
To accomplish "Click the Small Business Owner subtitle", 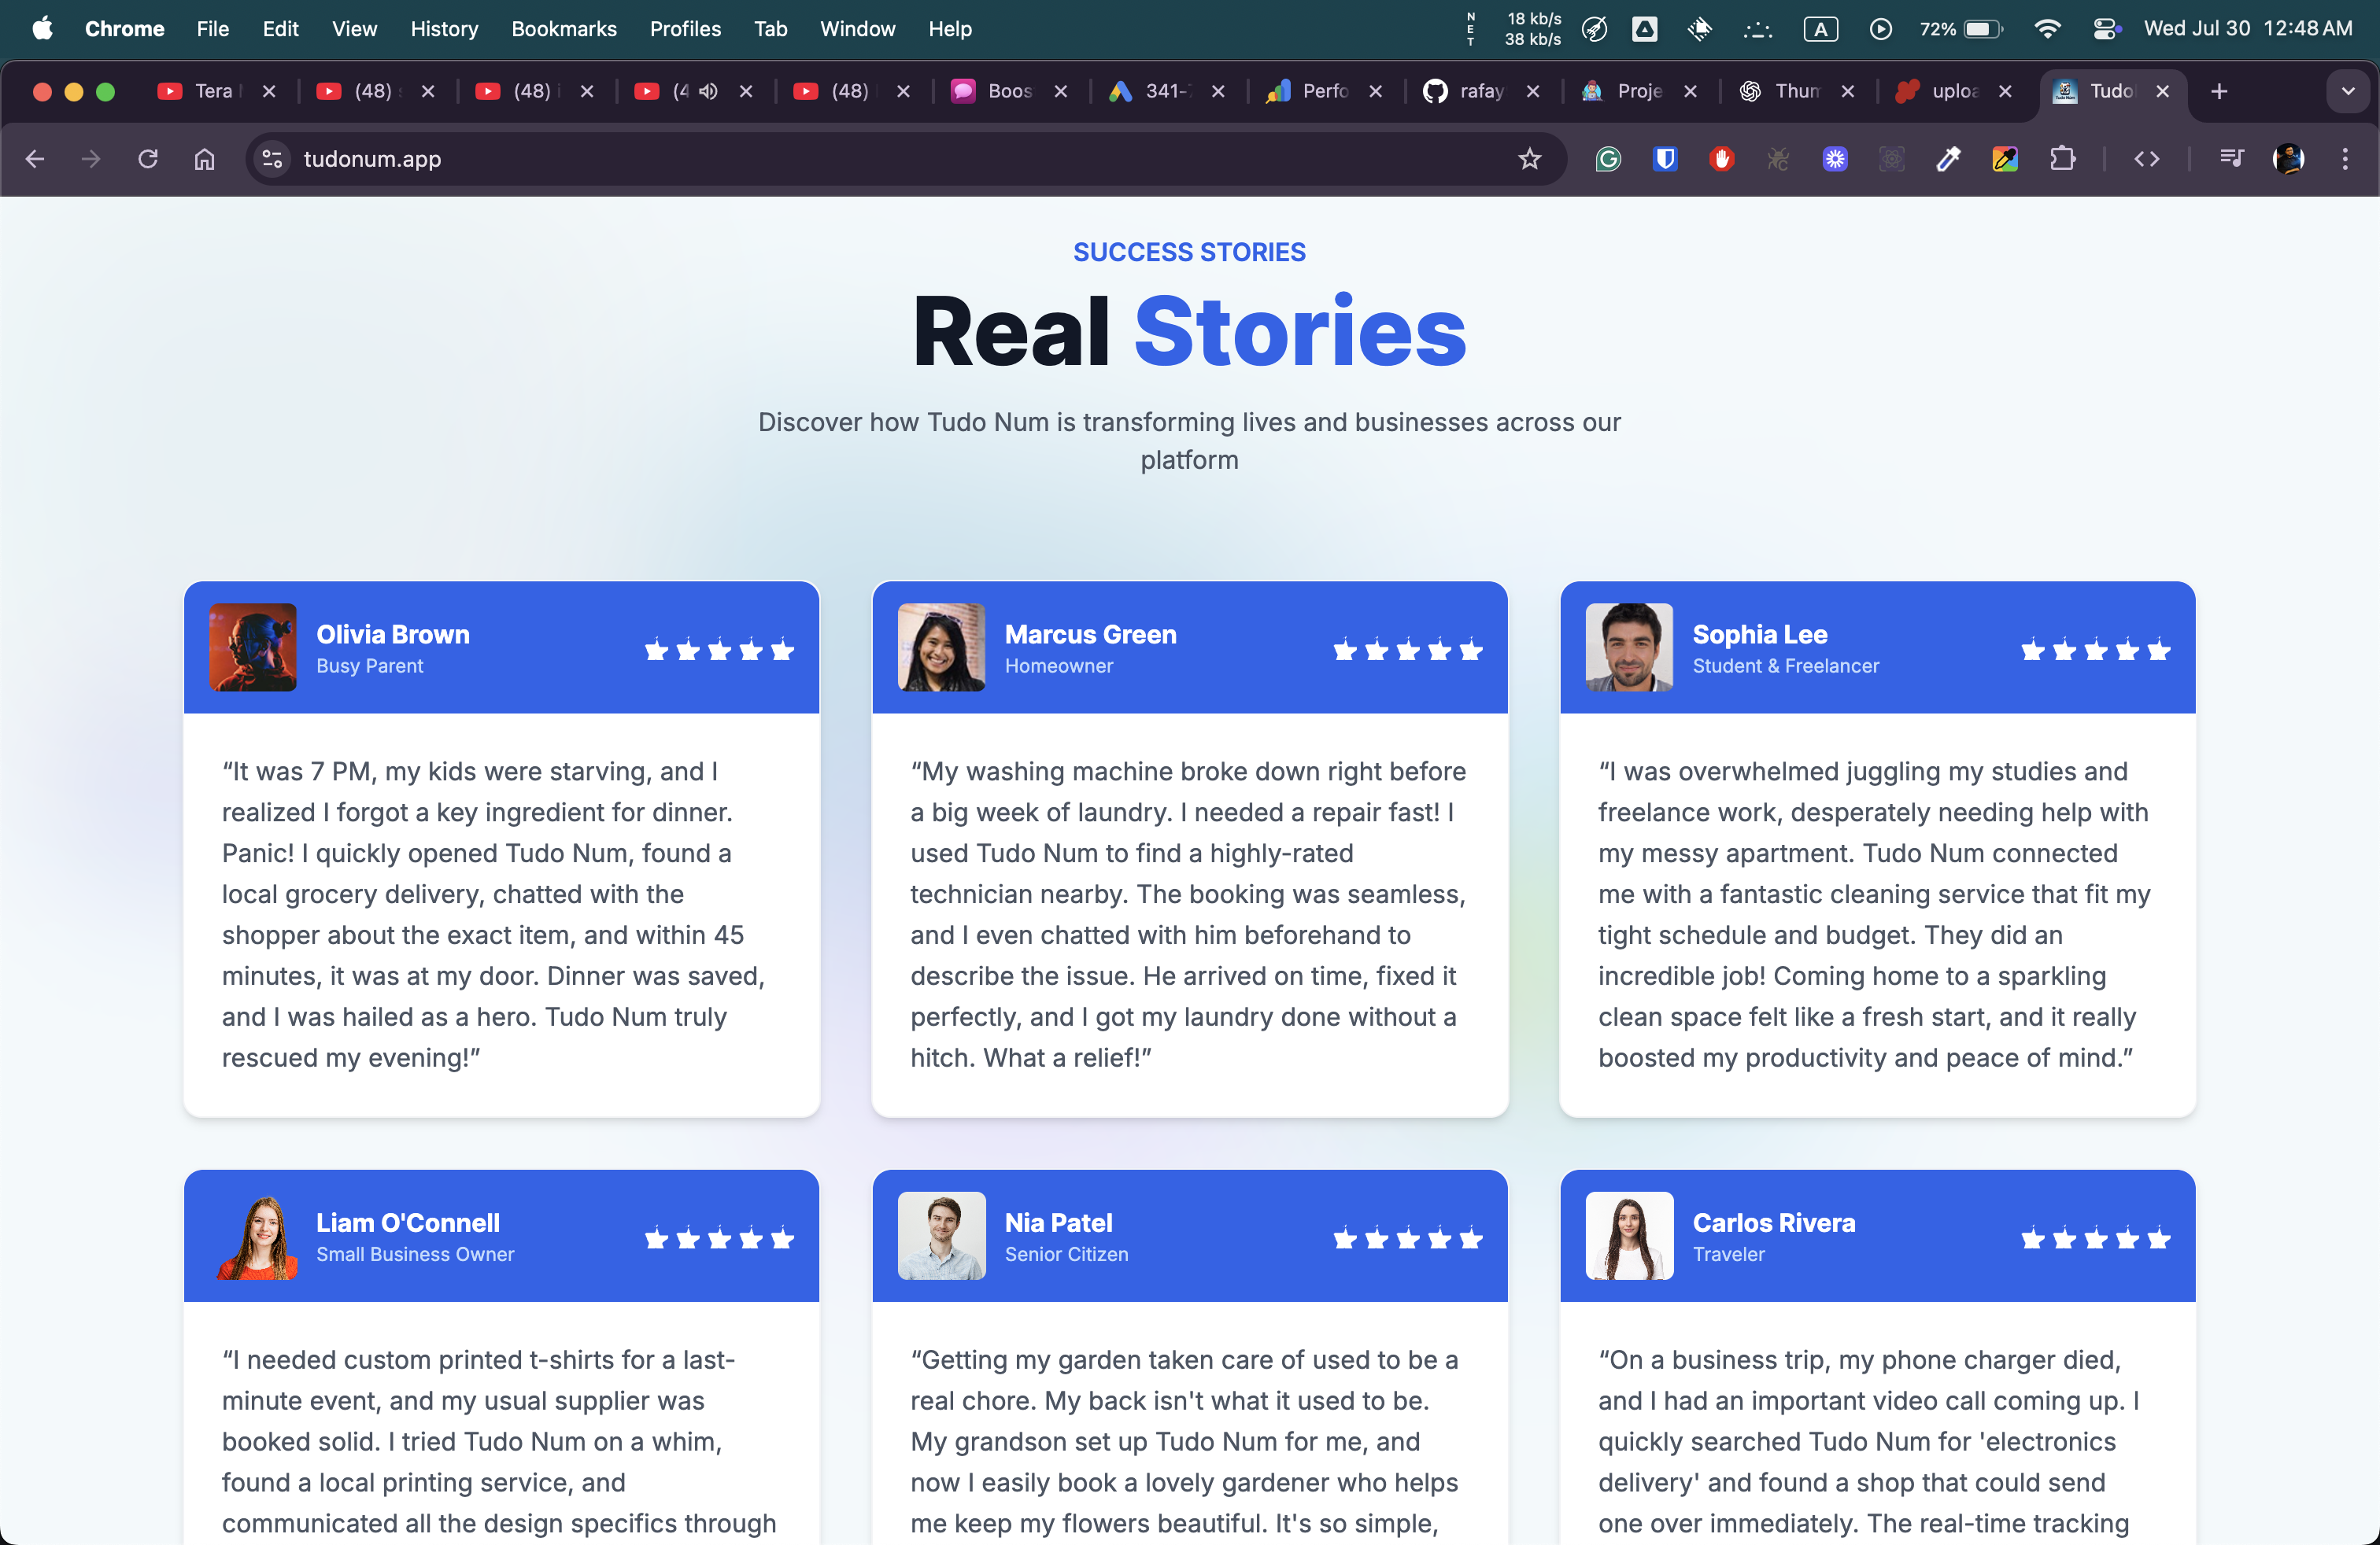I will 415,1254.
